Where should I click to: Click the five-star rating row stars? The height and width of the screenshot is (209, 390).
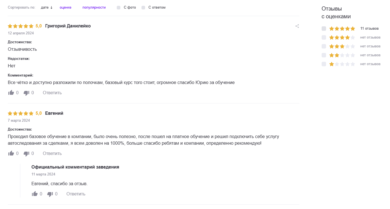pyautogui.click(x=342, y=29)
